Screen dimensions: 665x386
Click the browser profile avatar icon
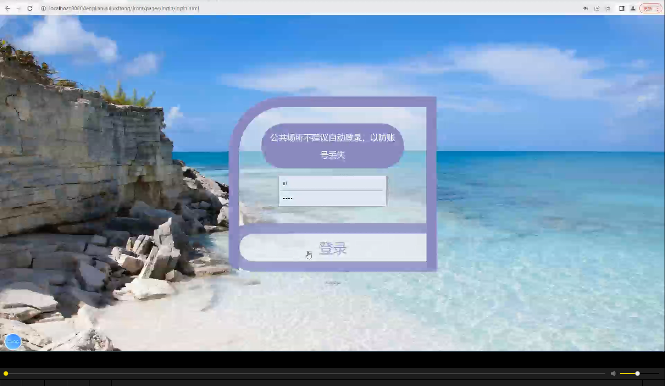click(633, 8)
